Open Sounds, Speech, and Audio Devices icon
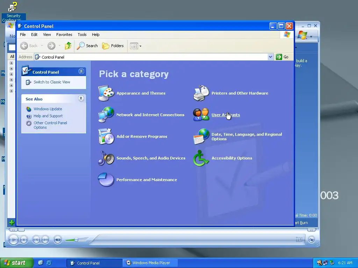The image size is (358, 268). [106, 158]
